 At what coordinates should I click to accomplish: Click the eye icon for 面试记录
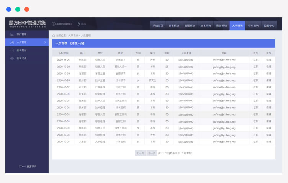12,58
